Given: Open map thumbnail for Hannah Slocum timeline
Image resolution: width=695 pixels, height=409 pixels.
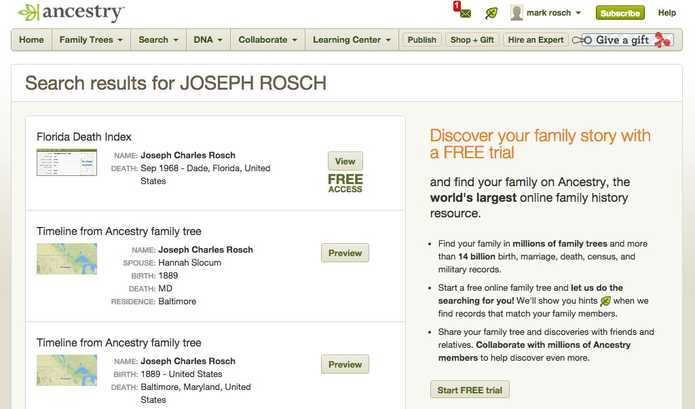Looking at the screenshot, I should coord(67,259).
